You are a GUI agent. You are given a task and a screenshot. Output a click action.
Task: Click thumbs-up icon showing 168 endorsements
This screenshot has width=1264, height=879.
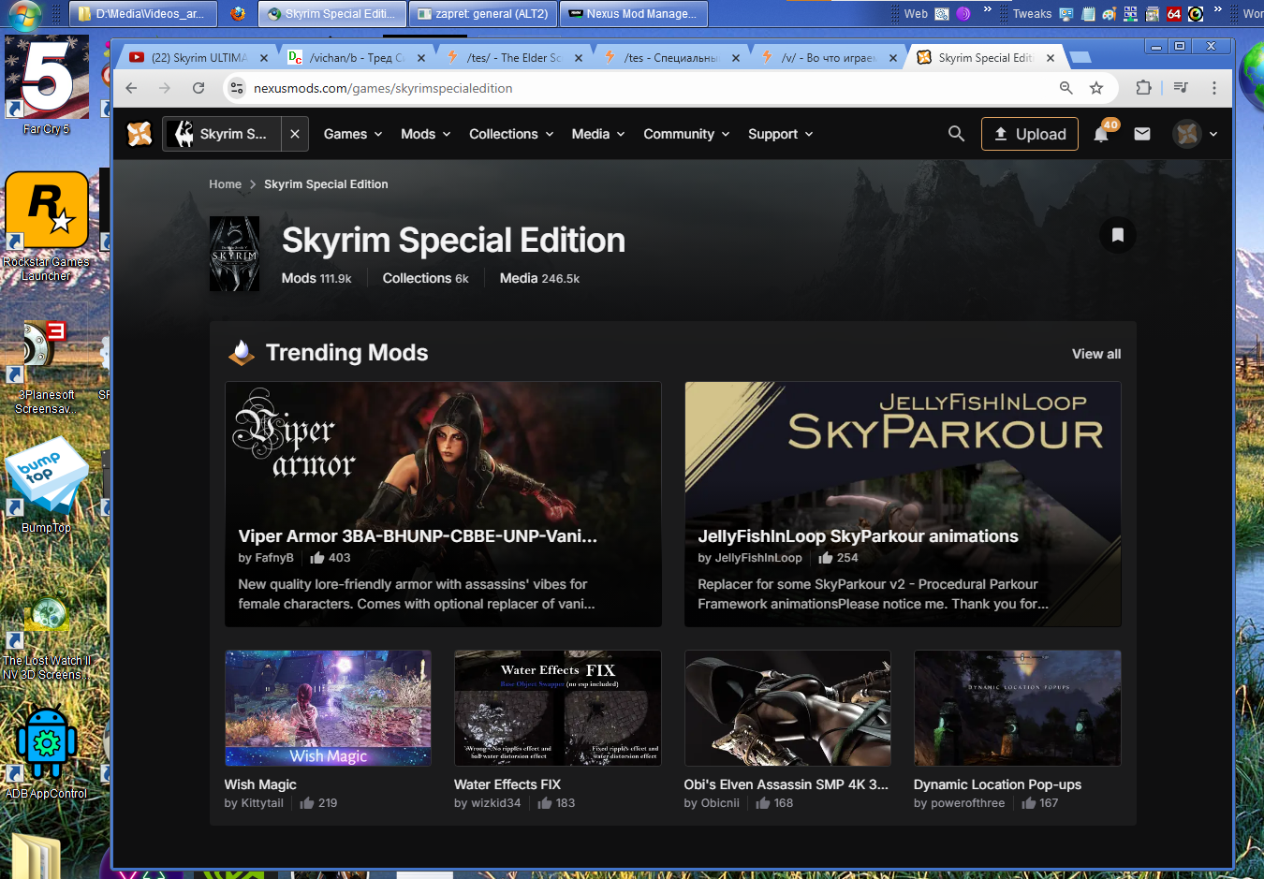763,803
